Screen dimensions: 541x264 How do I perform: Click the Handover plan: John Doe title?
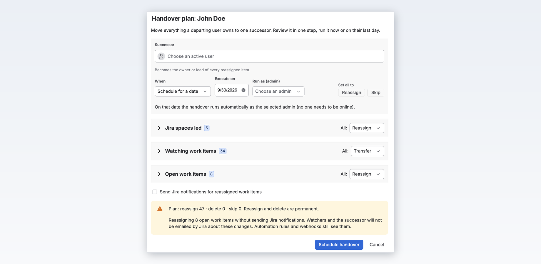[x=188, y=18]
